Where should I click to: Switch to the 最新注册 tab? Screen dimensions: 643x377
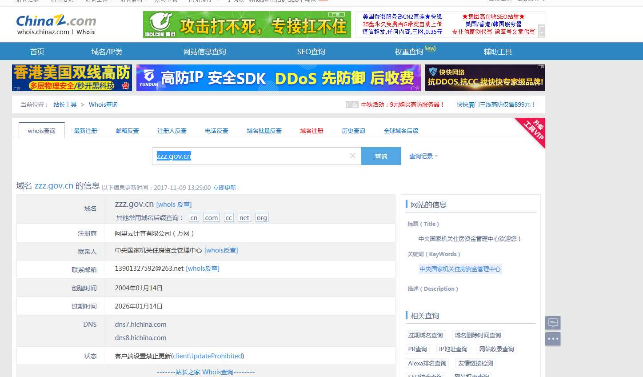pyautogui.click(x=85, y=131)
